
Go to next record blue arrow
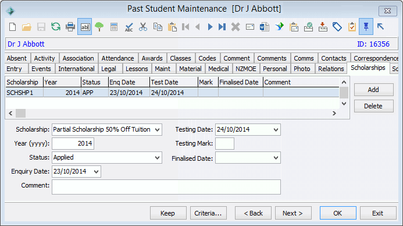pyautogui.click(x=210, y=27)
